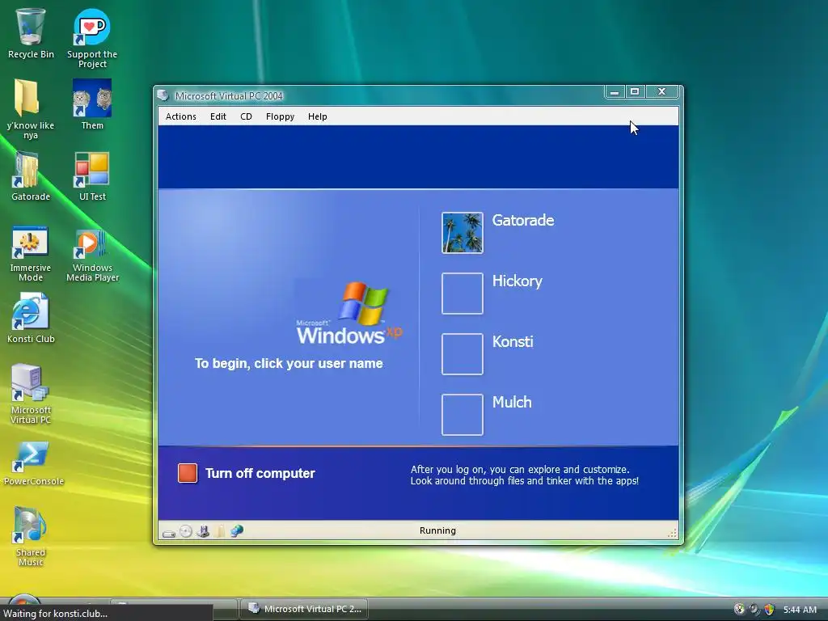Viewport: 828px width, 621px height.
Task: Click the blank Mulch account picture
Action: point(462,415)
